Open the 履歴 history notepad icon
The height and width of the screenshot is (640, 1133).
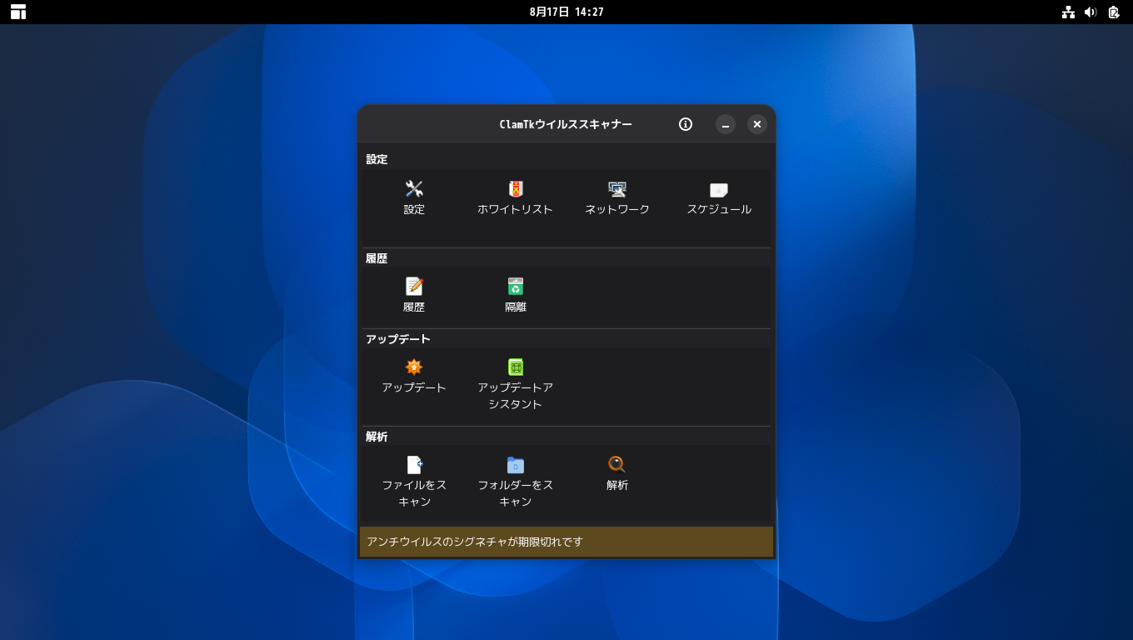coord(414,287)
